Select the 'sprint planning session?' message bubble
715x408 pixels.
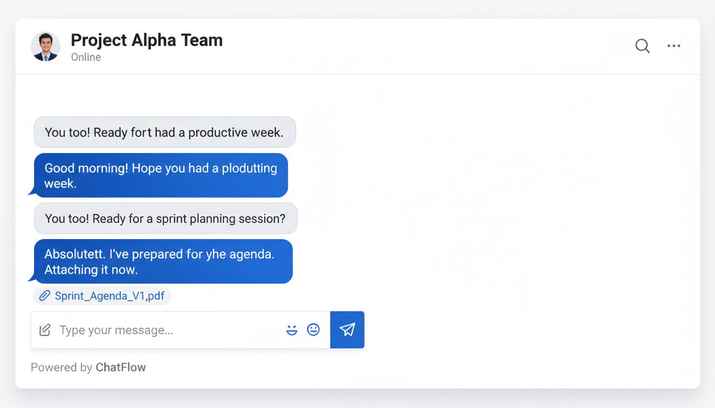[165, 218]
